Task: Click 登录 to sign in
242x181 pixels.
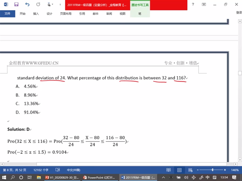Action: pos(239,13)
